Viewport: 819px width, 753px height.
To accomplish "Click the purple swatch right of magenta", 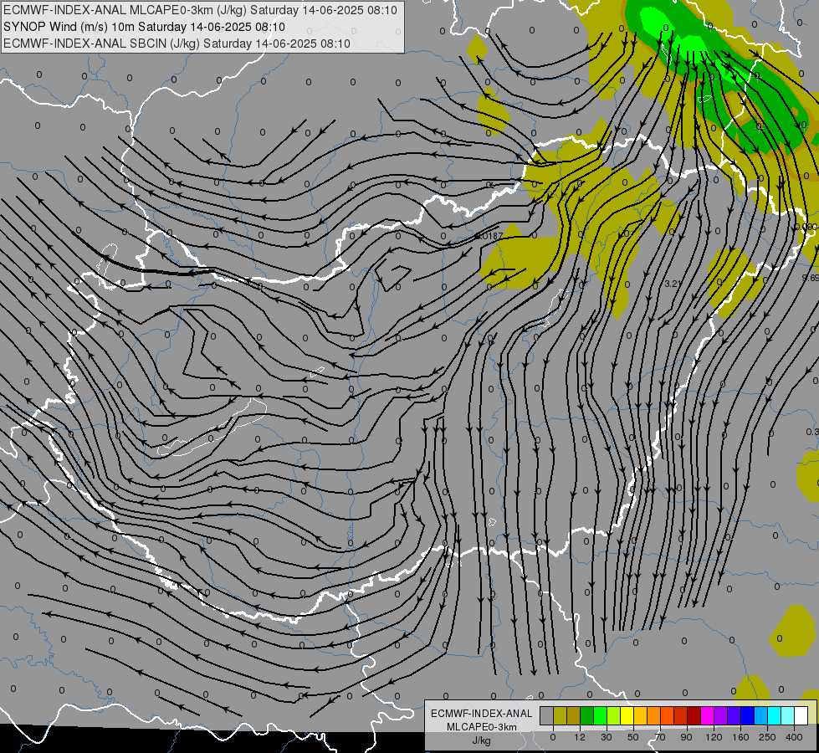I will 721,715.
